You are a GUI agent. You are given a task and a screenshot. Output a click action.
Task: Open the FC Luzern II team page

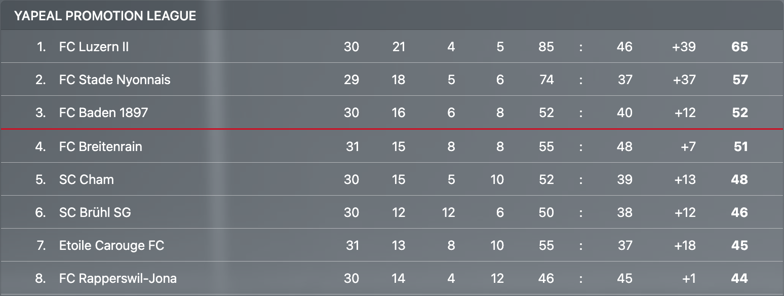pos(94,47)
